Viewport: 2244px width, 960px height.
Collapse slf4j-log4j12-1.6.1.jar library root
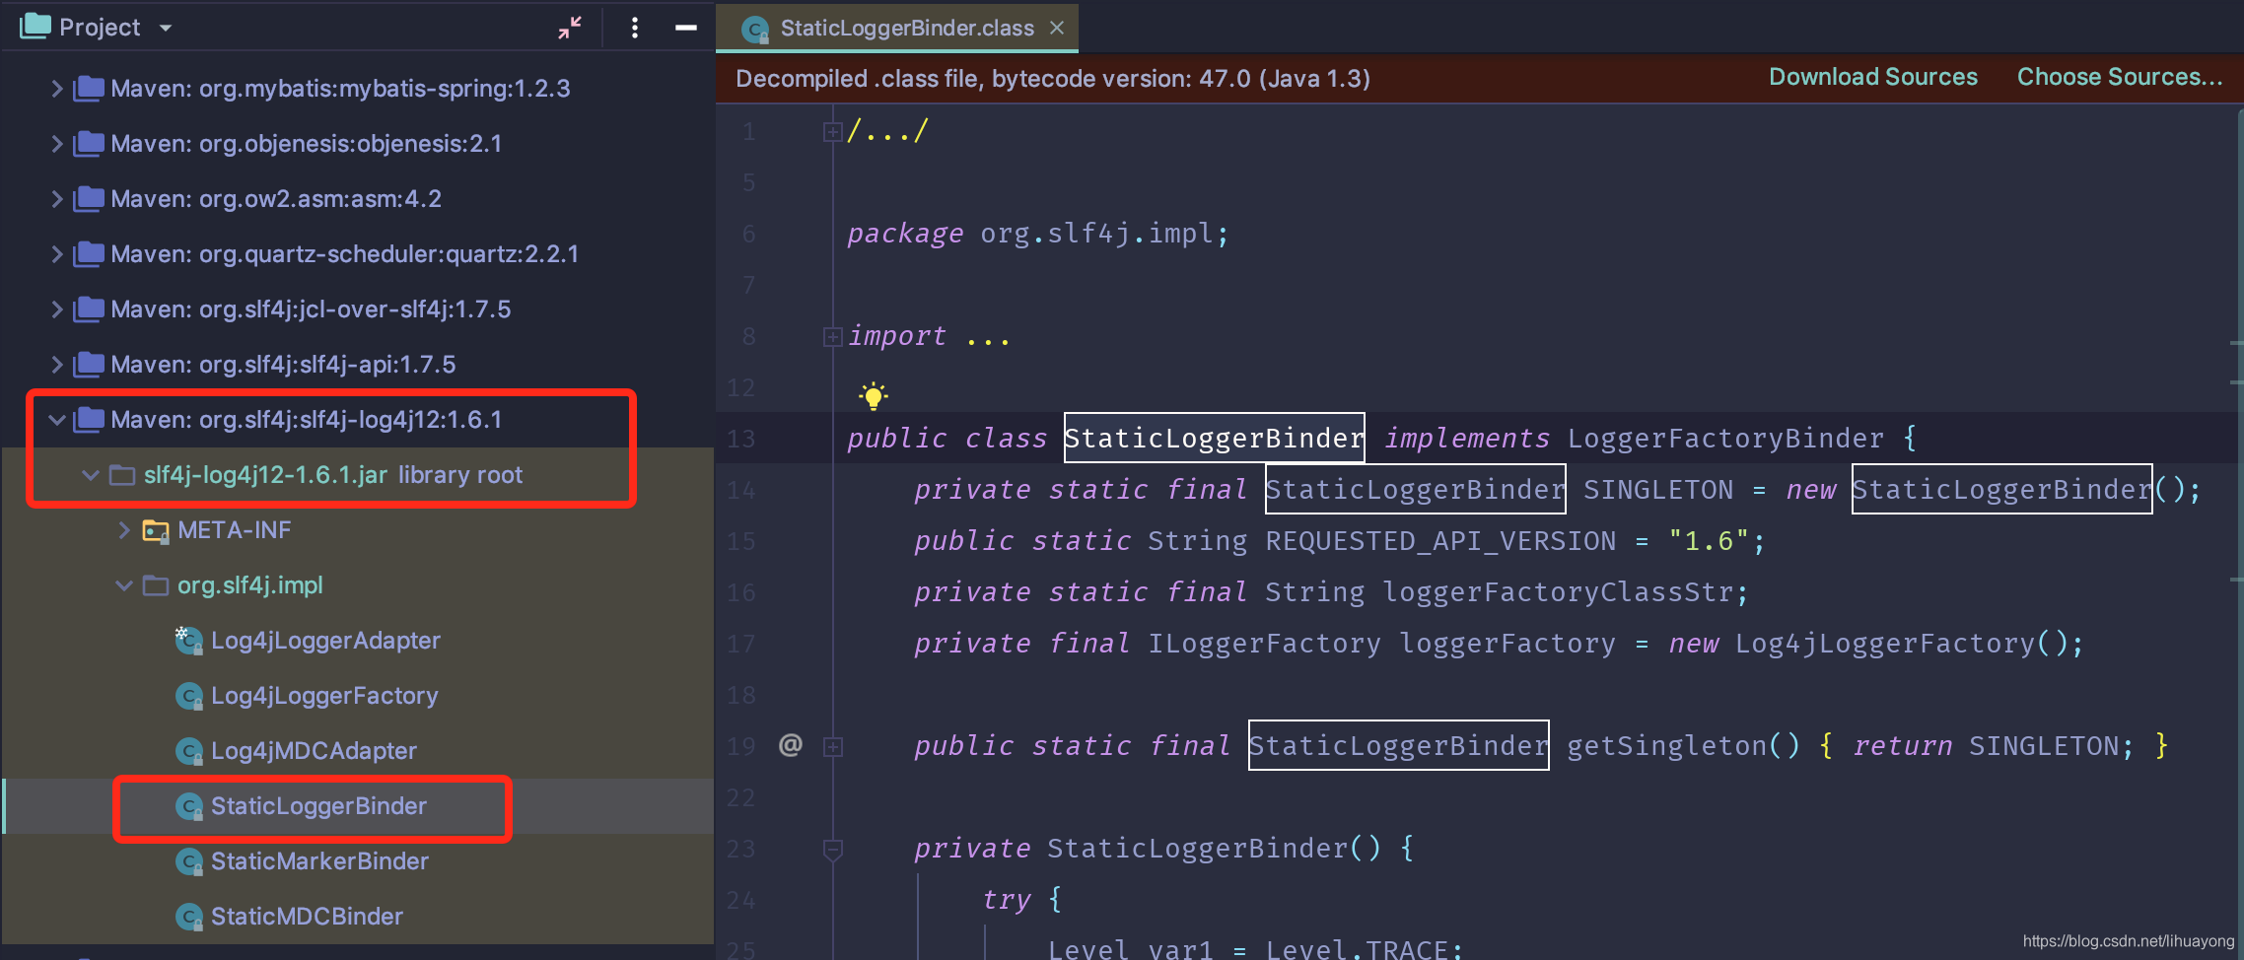tap(91, 475)
